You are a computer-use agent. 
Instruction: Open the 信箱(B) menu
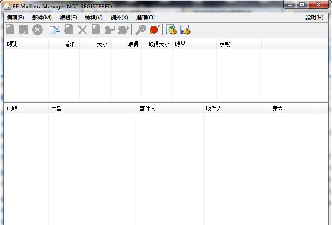point(15,18)
